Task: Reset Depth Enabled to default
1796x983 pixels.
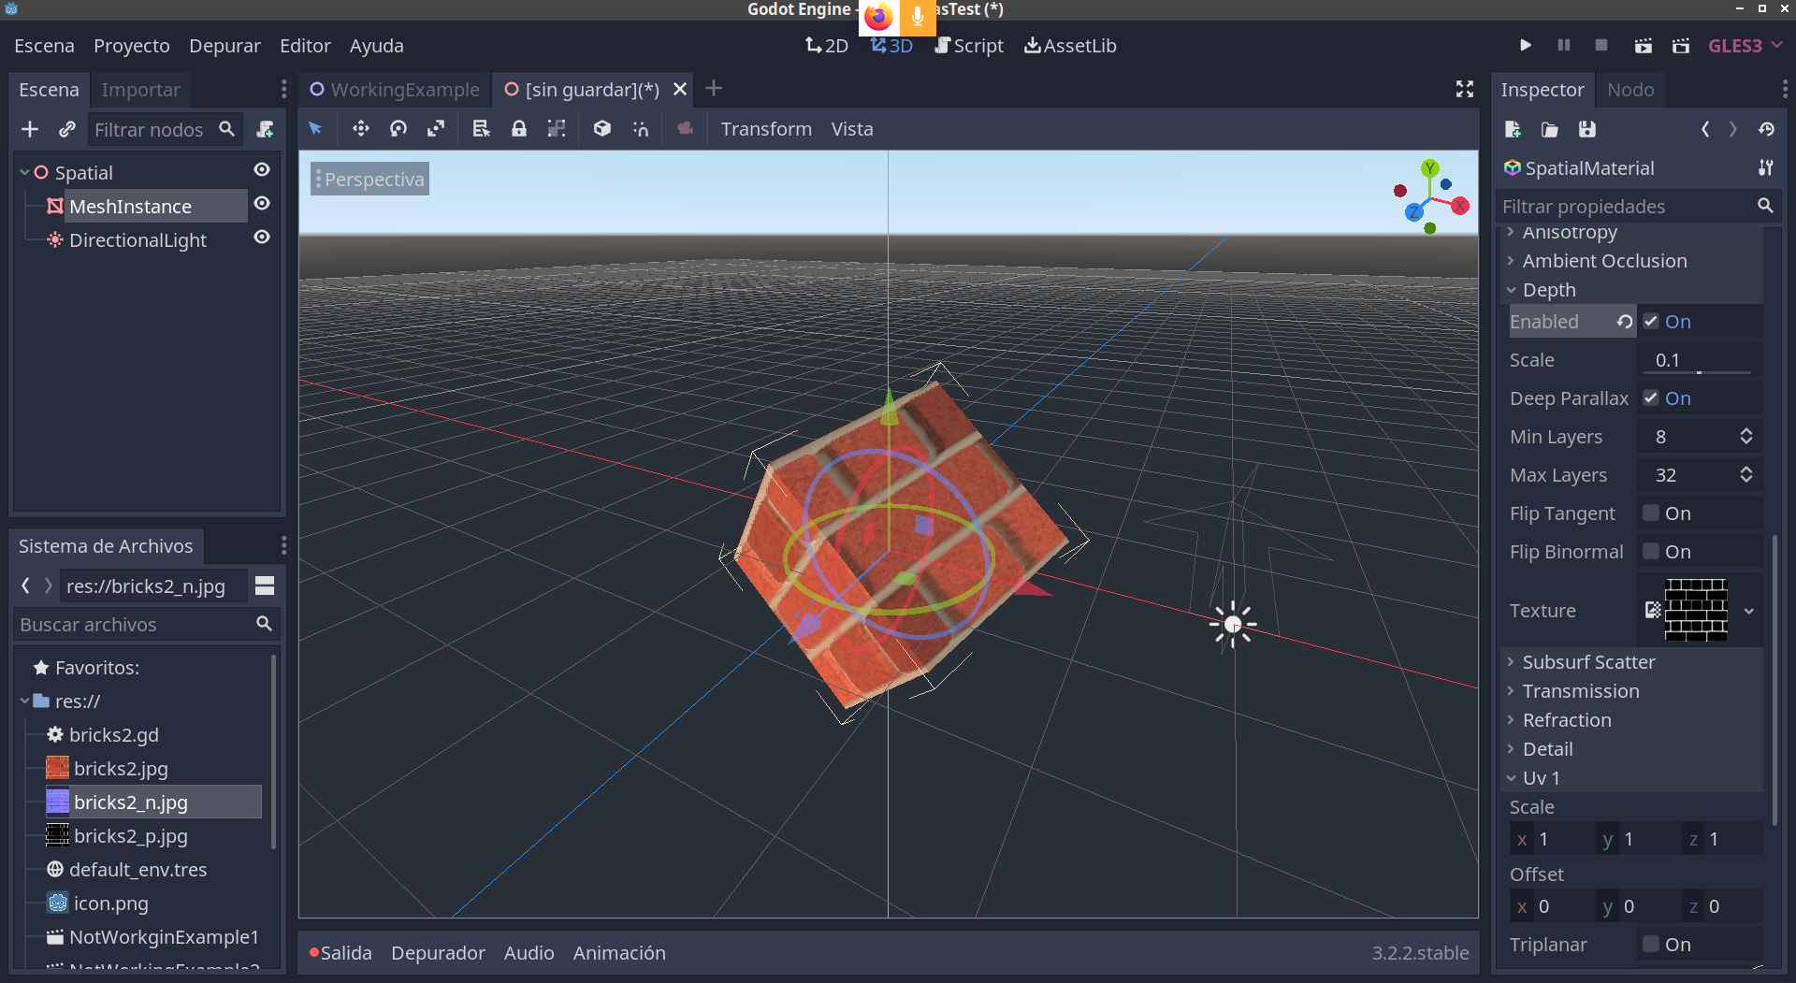Action: point(1625,321)
